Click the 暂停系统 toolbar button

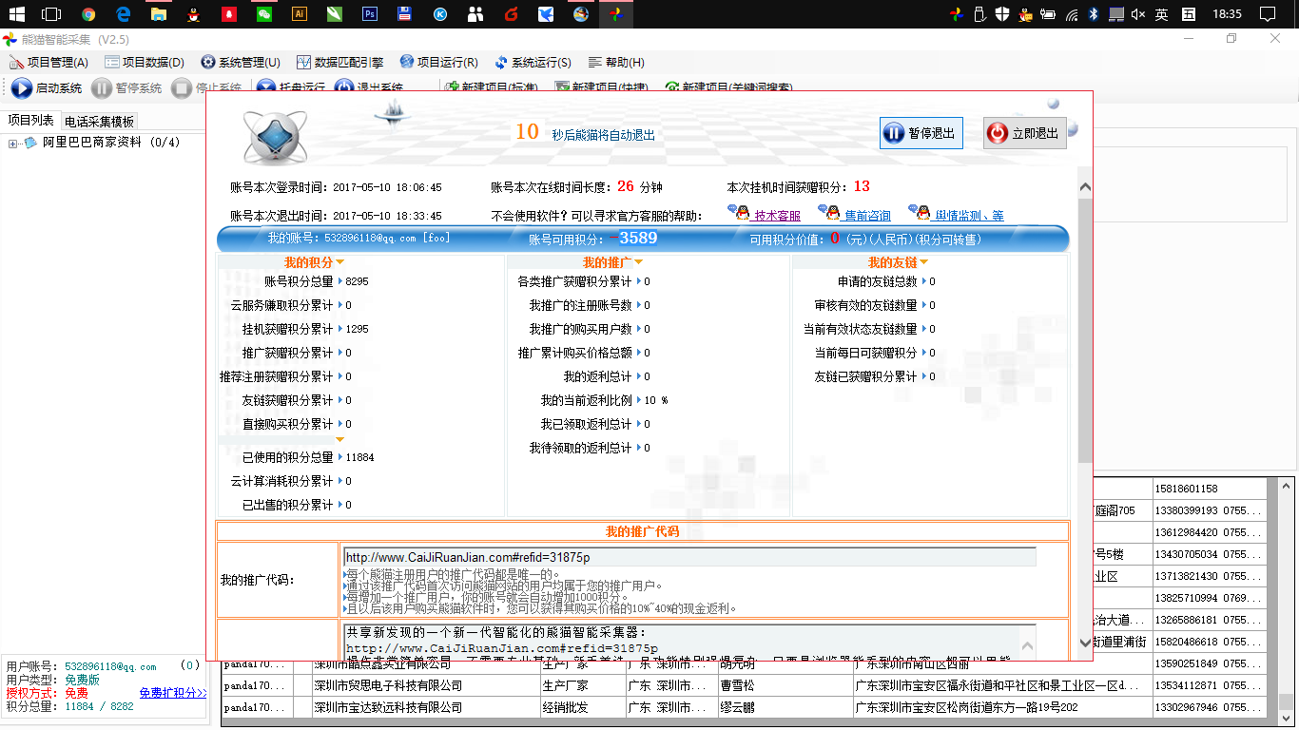click(127, 88)
